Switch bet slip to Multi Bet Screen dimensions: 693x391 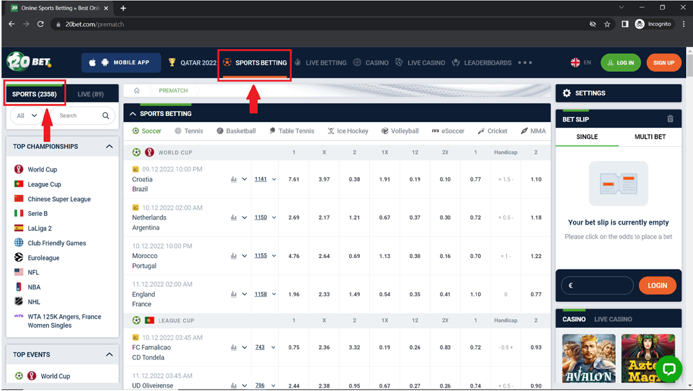(x=650, y=137)
